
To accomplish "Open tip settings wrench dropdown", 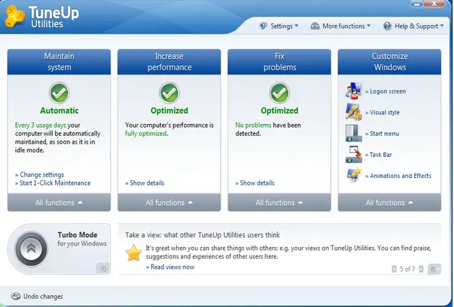I will coord(435,269).
